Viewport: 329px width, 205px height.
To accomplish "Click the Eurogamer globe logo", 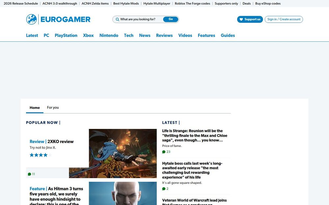I will coord(32,19).
